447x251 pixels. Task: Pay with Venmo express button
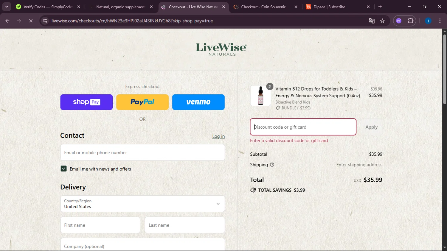198,102
